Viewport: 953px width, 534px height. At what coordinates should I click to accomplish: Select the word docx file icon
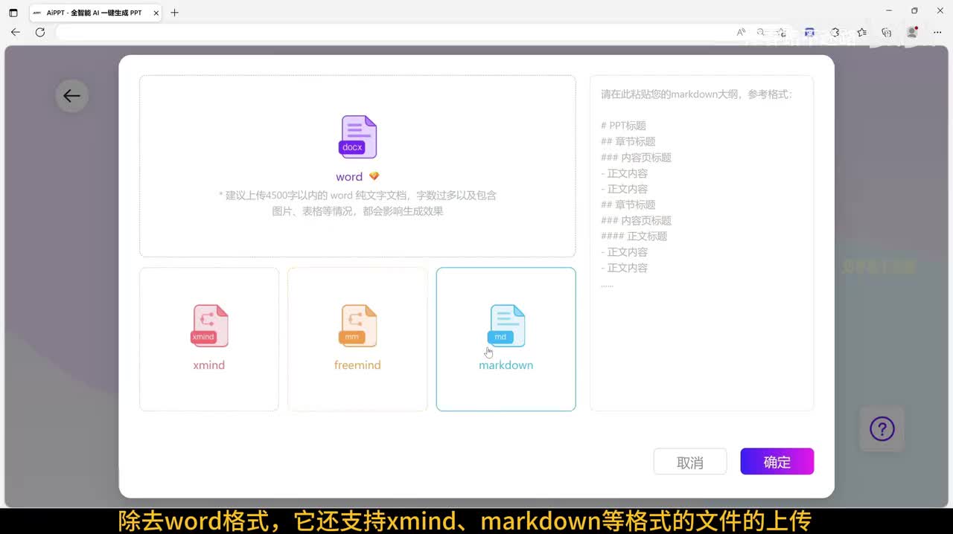(x=358, y=137)
